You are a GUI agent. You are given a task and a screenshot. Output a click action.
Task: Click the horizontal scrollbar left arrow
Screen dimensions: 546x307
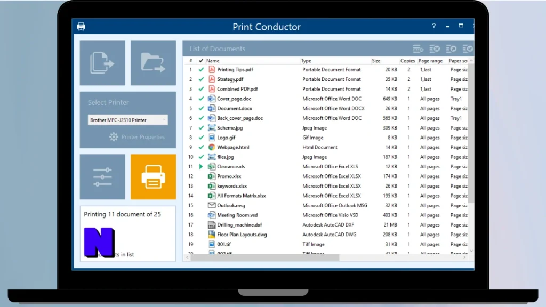tap(187, 257)
